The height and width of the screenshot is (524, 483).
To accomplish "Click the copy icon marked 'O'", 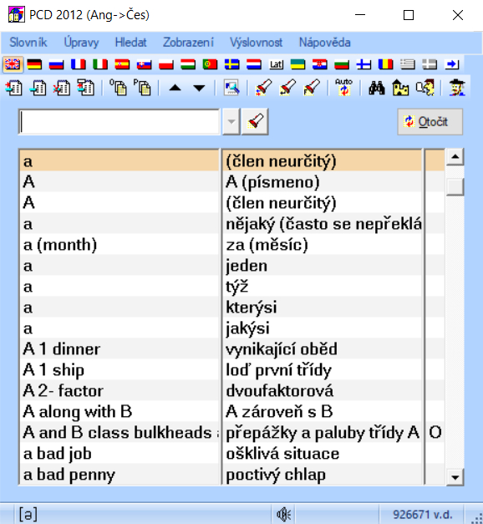I will tap(119, 88).
